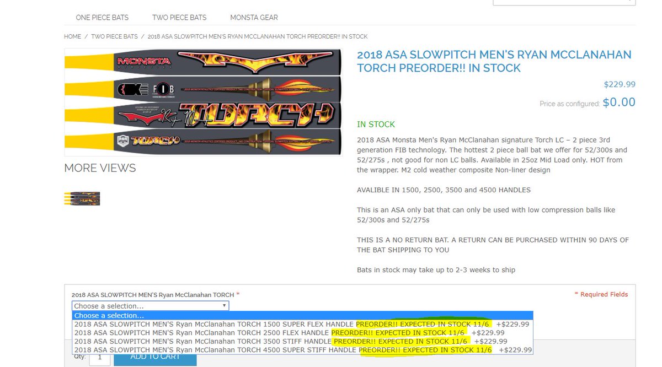The width and height of the screenshot is (662, 367).
Task: Click the '* Required Fields' note
Action: [x=601, y=294]
